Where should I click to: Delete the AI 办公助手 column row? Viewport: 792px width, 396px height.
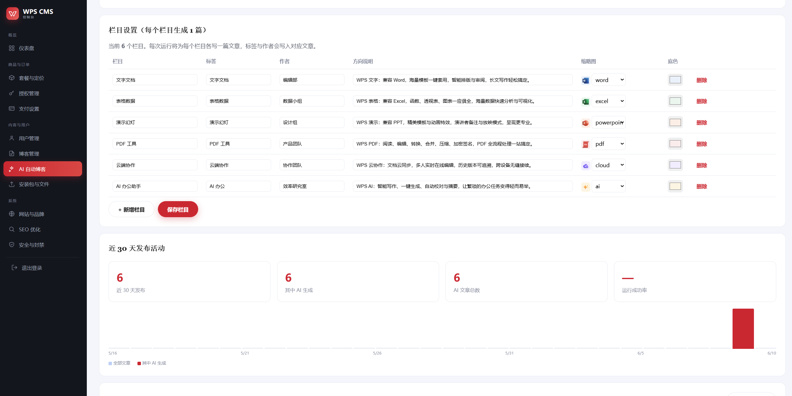(702, 186)
